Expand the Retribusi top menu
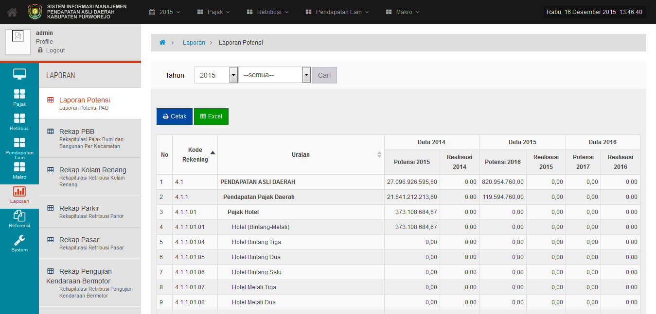The height and width of the screenshot is (314, 656). click(x=267, y=12)
